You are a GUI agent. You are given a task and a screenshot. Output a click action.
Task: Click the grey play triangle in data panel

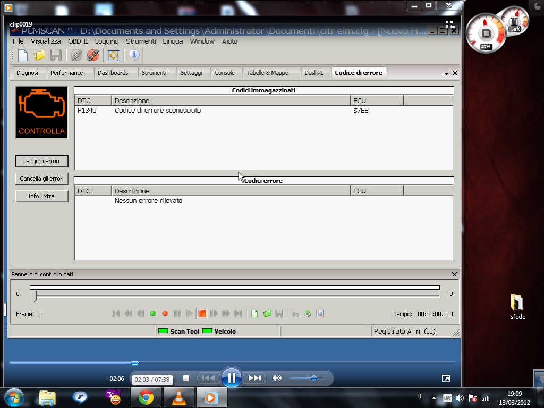[189, 313]
